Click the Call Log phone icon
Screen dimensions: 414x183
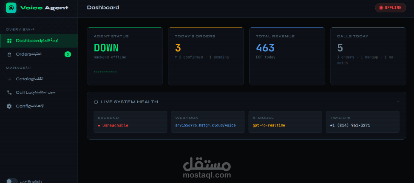click(9, 92)
